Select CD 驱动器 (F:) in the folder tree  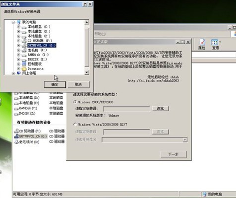pyautogui.click(x=40, y=41)
